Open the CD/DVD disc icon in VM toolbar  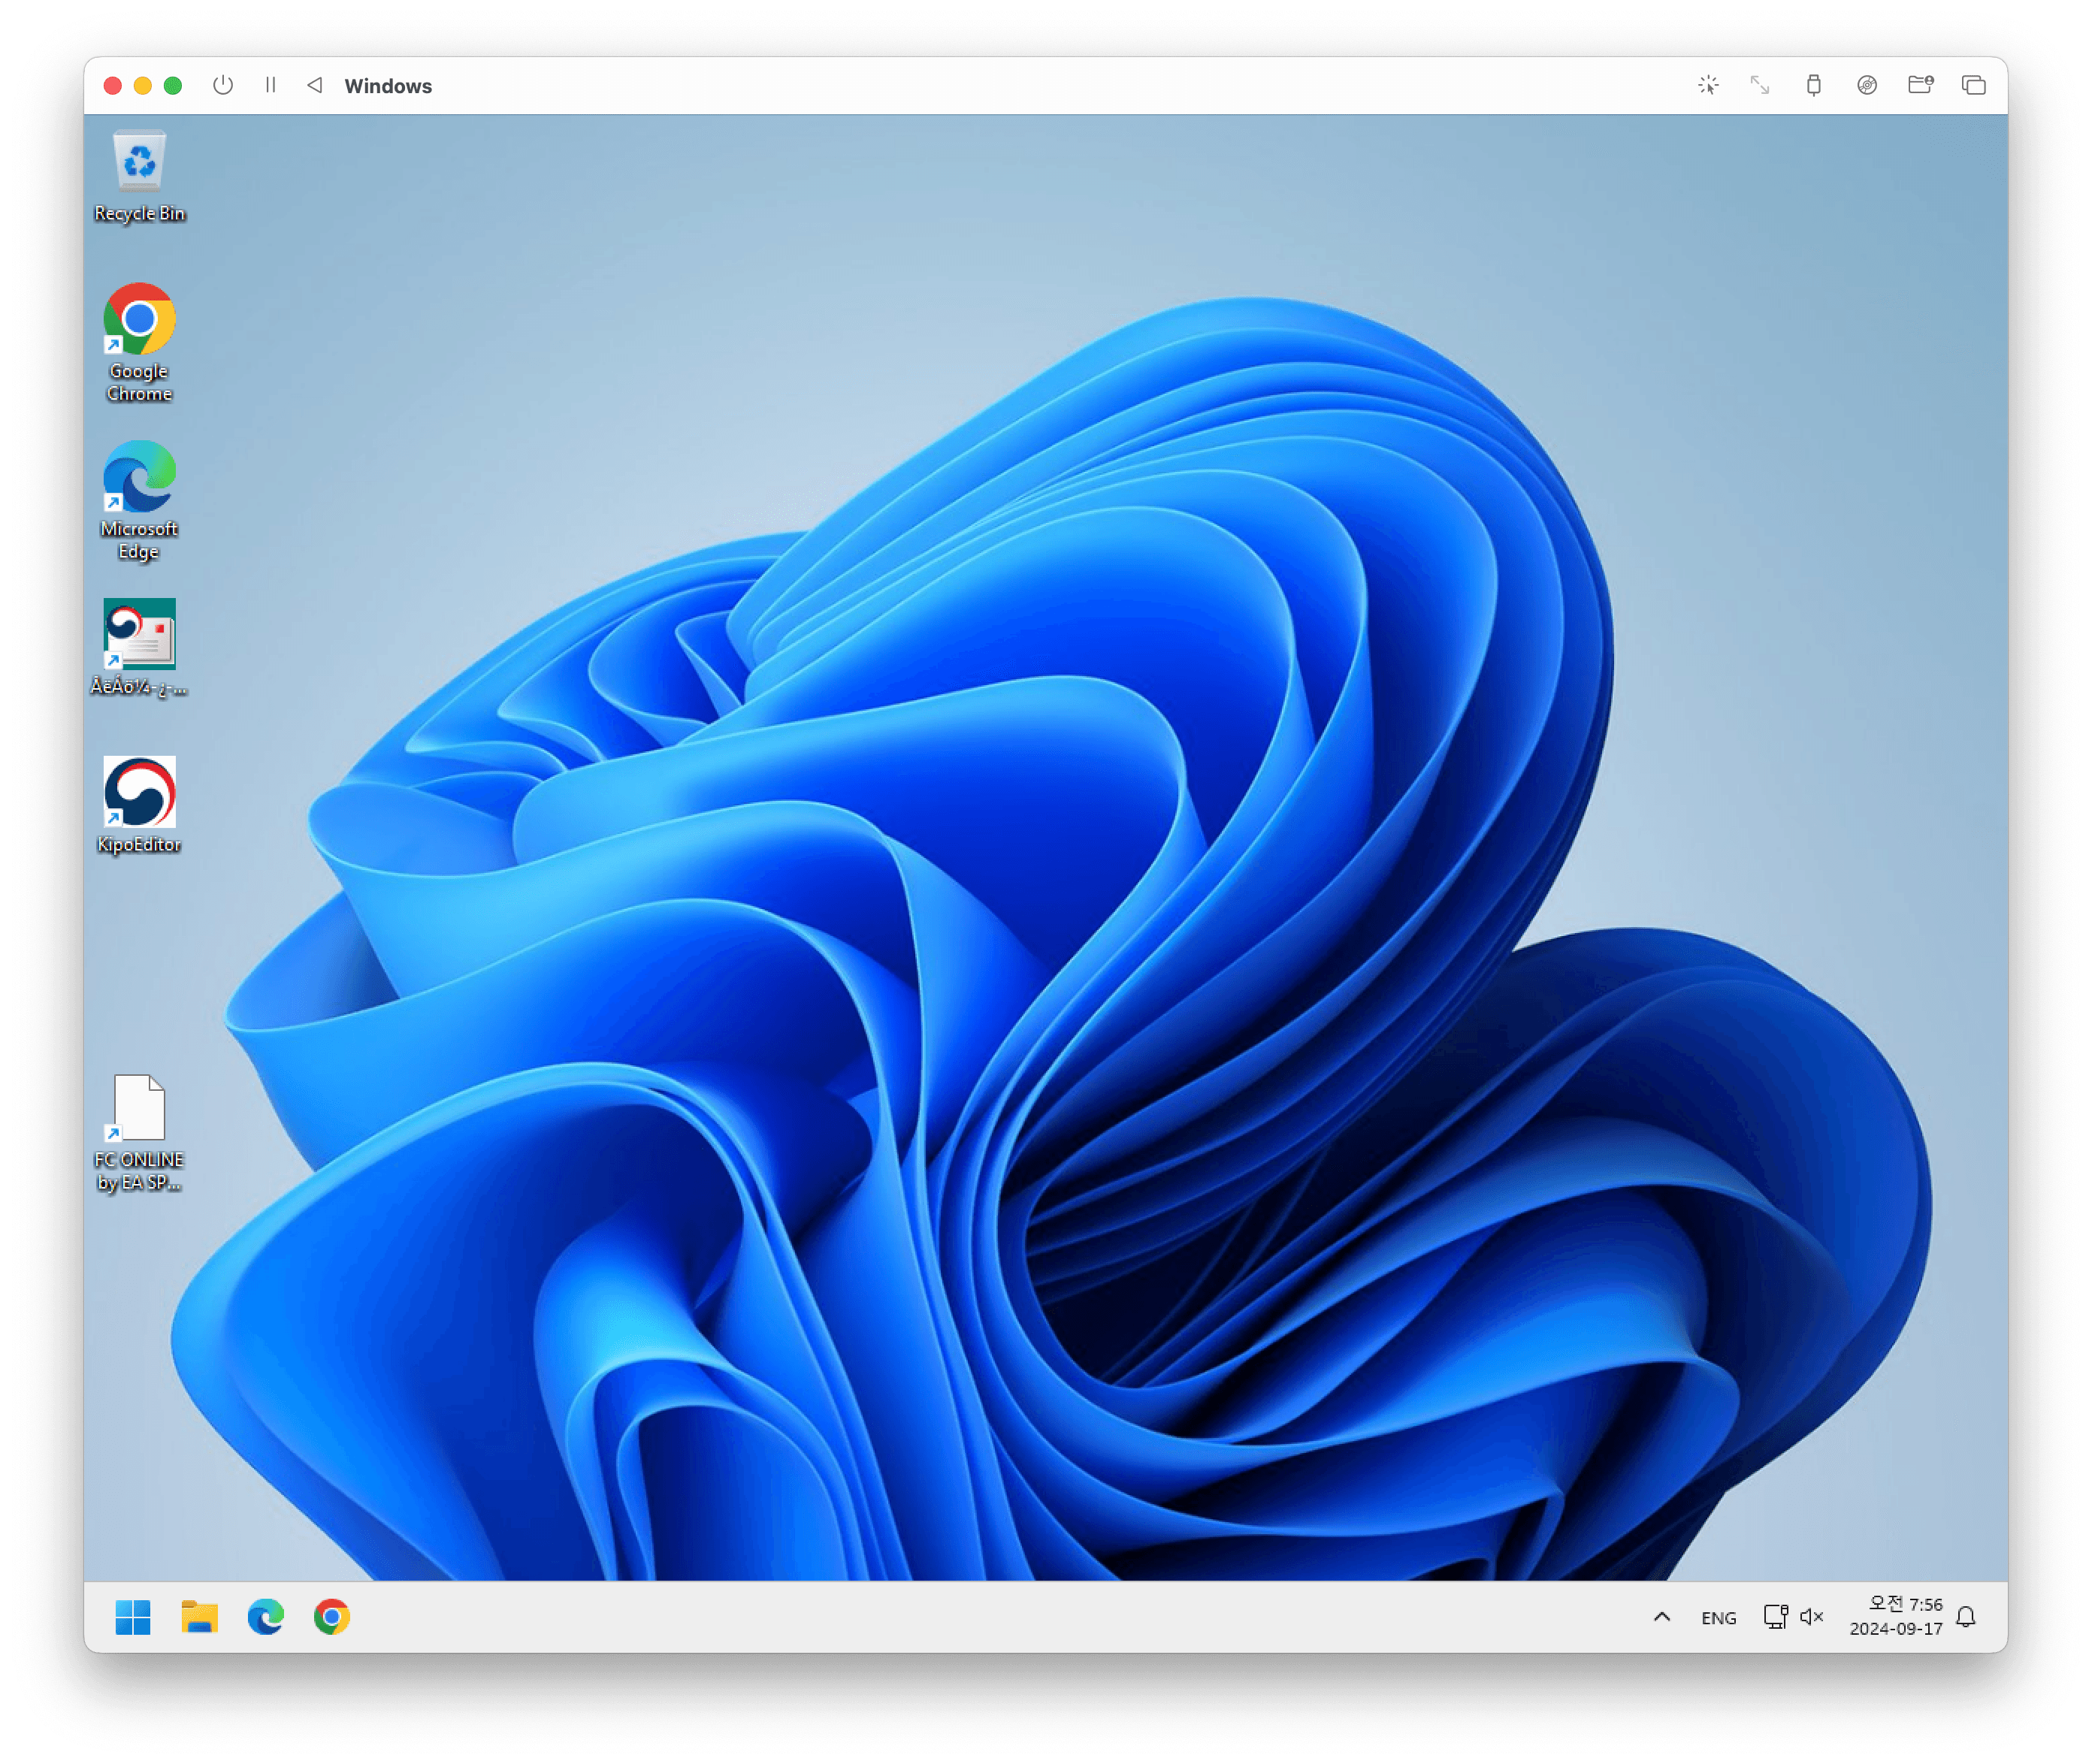pyautogui.click(x=1866, y=85)
